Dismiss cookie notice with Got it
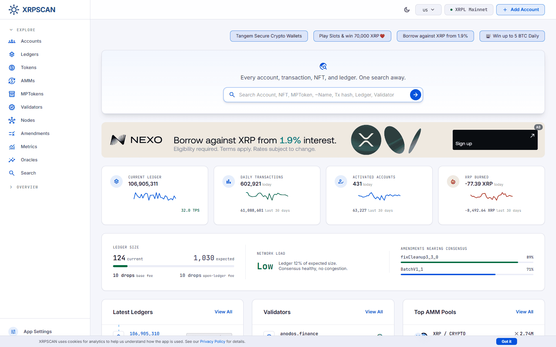 [507, 341]
